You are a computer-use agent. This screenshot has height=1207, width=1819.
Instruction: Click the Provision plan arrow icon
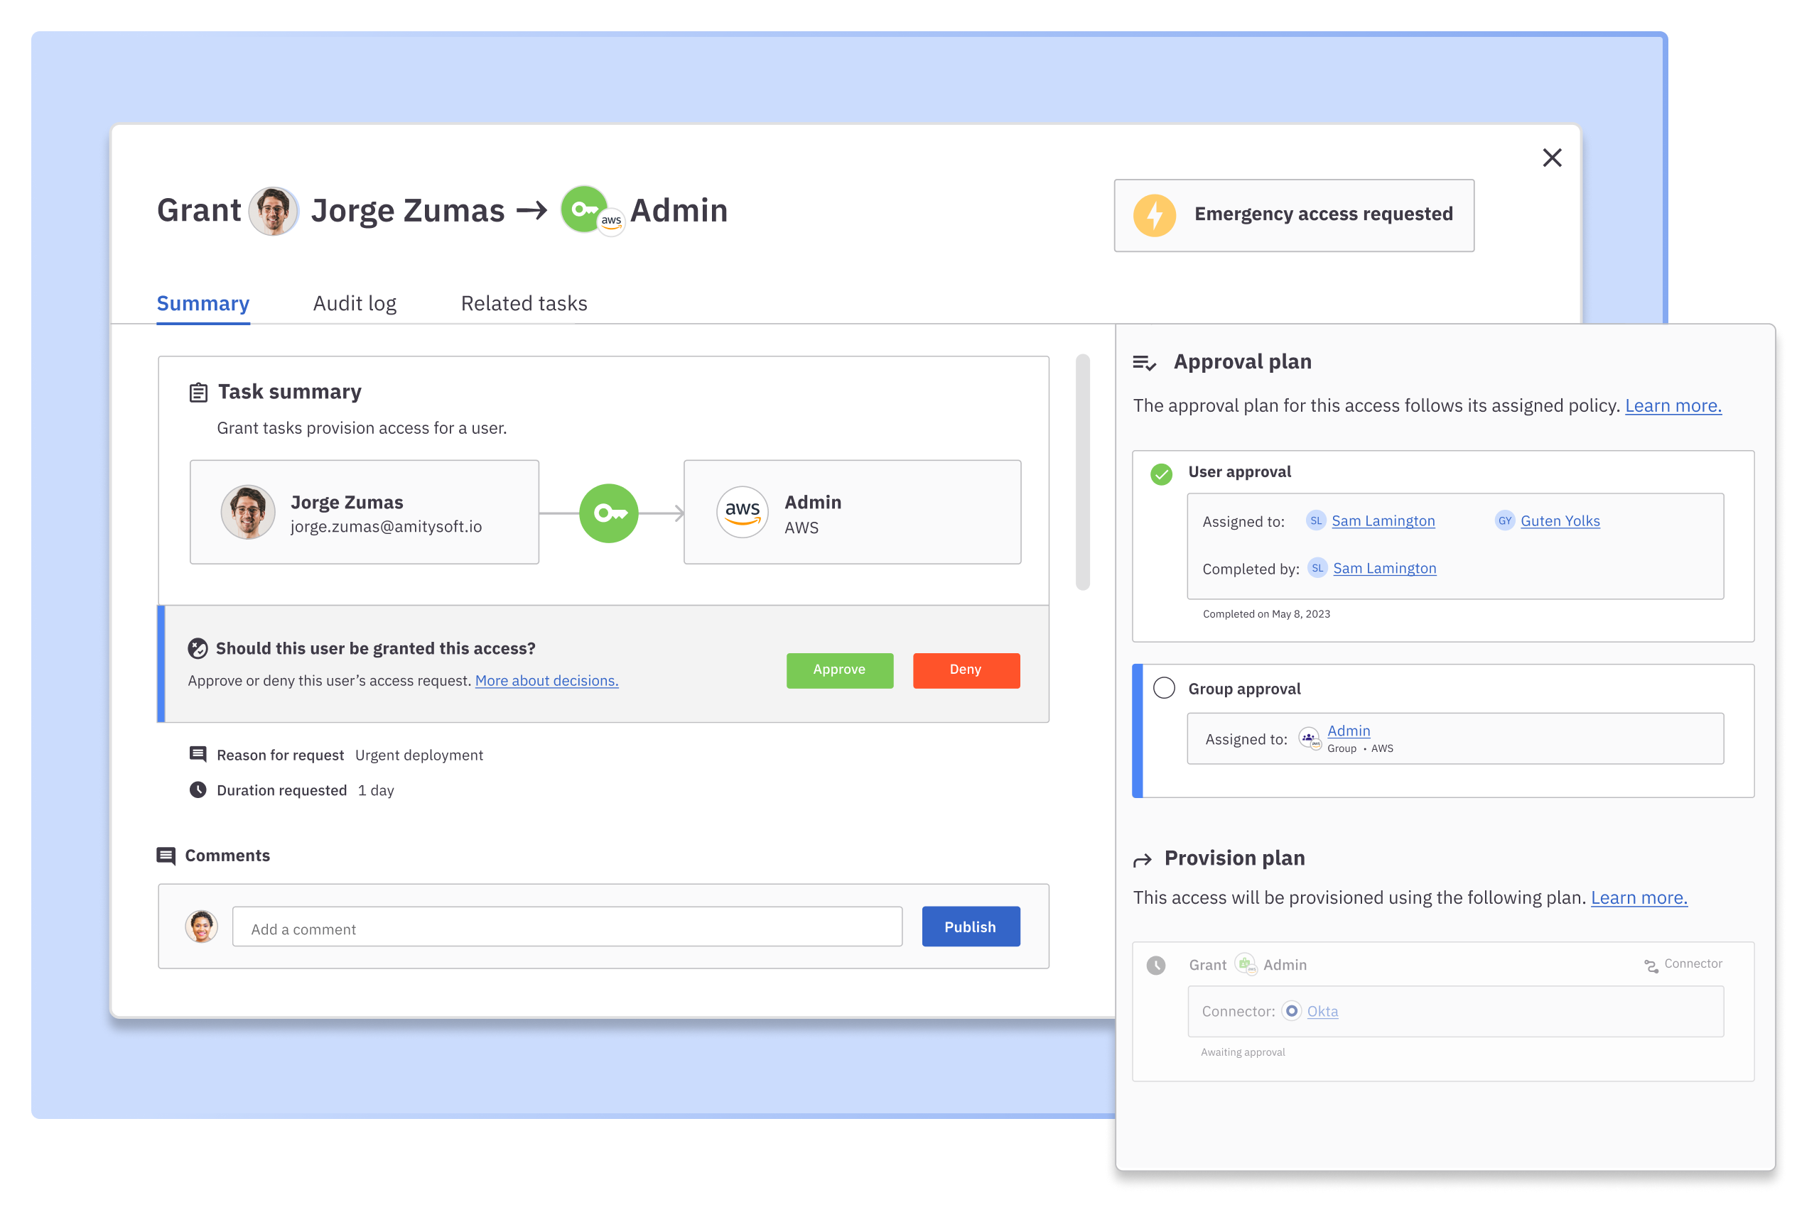click(1143, 860)
